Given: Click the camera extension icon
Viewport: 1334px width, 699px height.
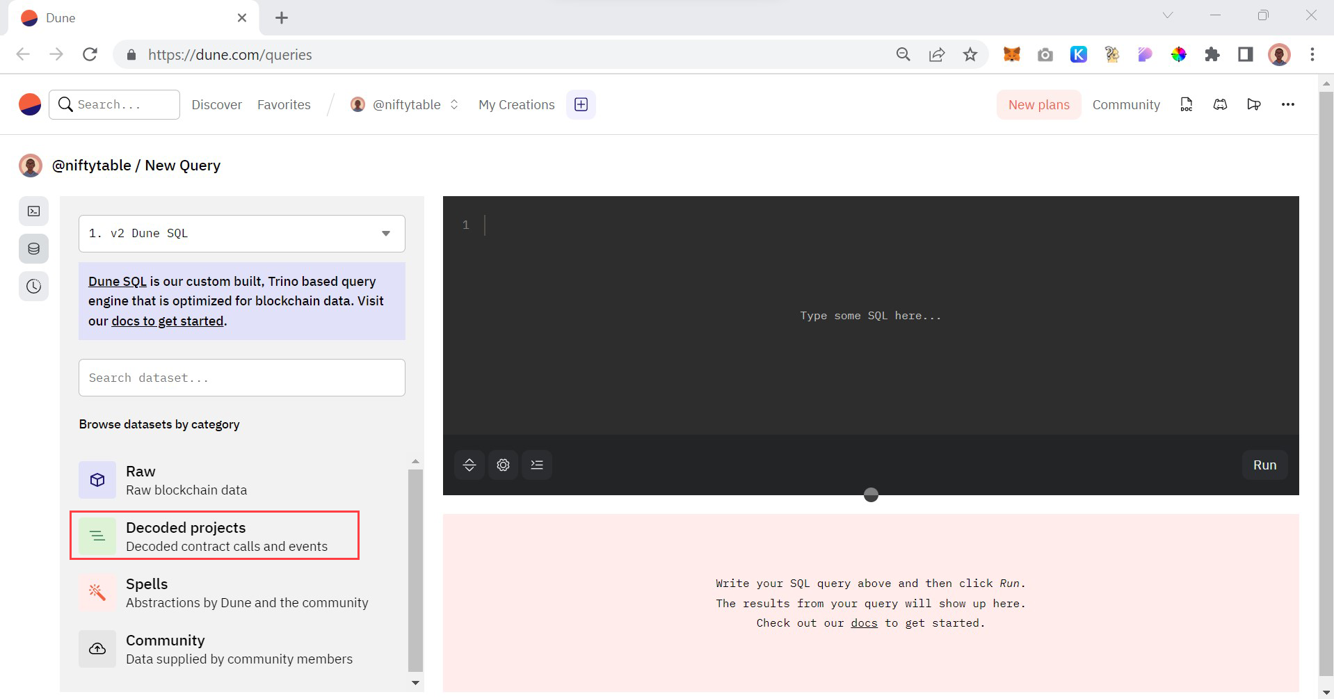Looking at the screenshot, I should click(1045, 54).
